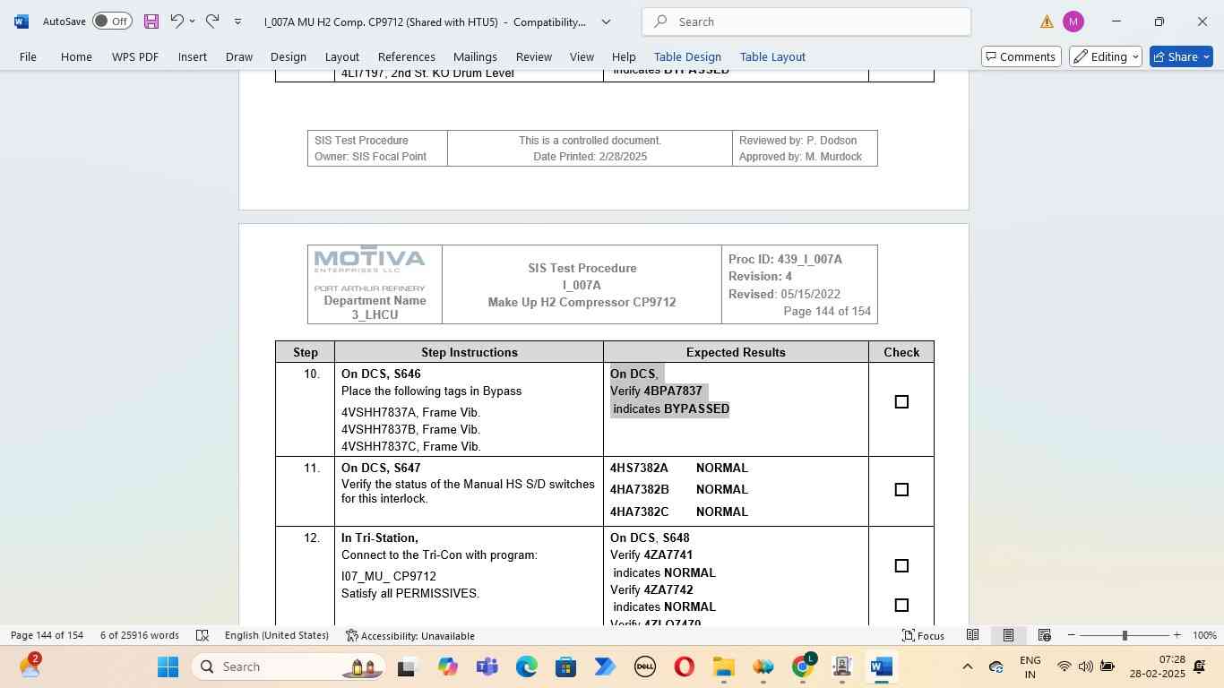1224x688 pixels.
Task: Select the Design ribbon tab
Action: (x=289, y=56)
